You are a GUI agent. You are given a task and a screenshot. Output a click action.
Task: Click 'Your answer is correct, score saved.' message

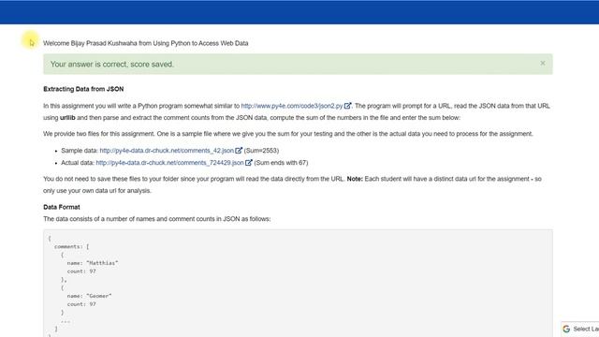click(112, 65)
